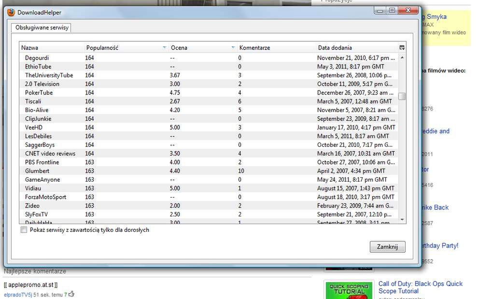This screenshot has width=478, height=299.
Task: Select the TheUniversityTube service row
Action: pos(209,75)
